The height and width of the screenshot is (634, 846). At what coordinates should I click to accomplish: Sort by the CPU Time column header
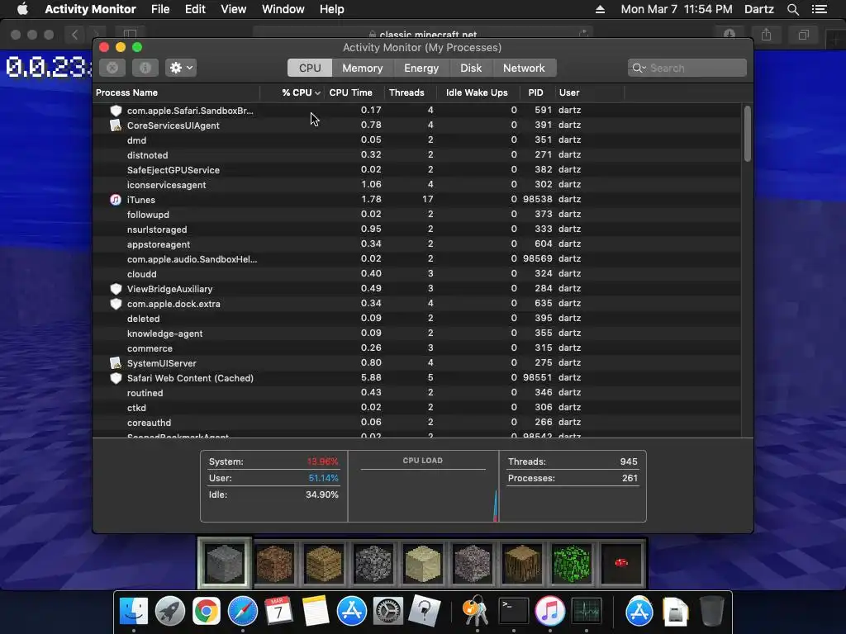[x=354, y=92]
